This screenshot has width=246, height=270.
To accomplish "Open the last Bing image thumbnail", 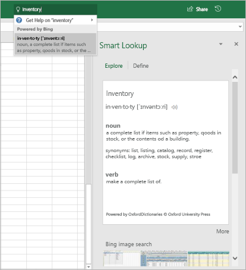I will (x=208, y=258).
